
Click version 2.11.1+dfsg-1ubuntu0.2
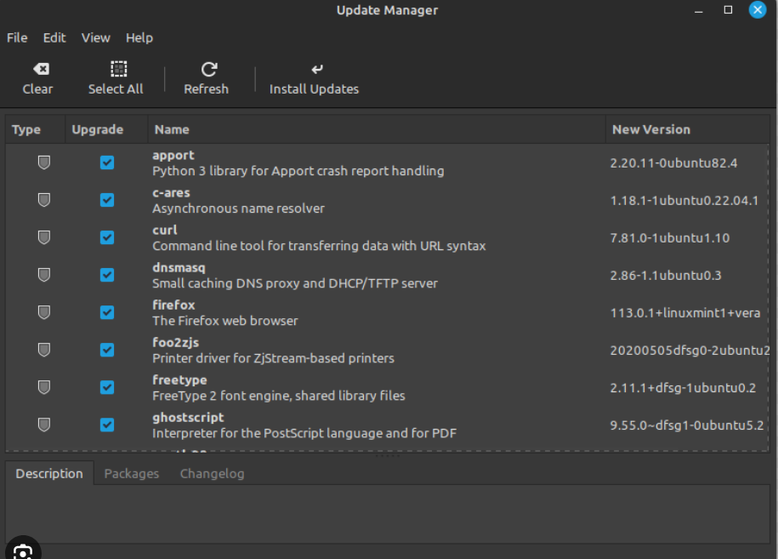pyautogui.click(x=683, y=388)
